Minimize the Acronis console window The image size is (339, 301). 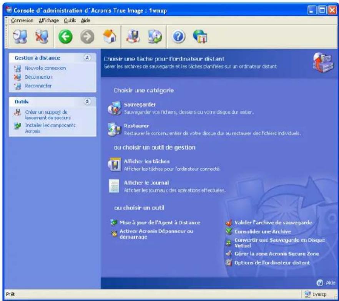[x=312, y=10]
